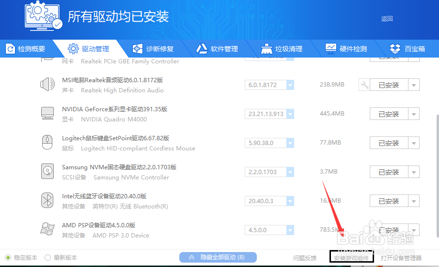The image size is (439, 267).
Task: Expand arrow beside 已安装 for Samsung NVMe
Action: pyautogui.click(x=414, y=172)
